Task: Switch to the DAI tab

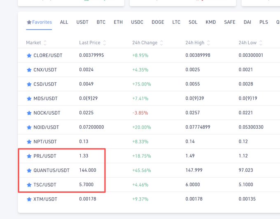Action: [247, 22]
